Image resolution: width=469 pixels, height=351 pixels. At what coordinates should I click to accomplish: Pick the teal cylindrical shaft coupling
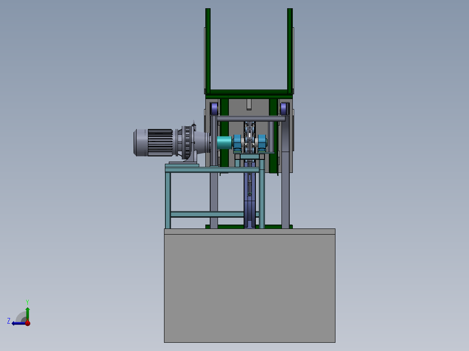click(x=224, y=142)
